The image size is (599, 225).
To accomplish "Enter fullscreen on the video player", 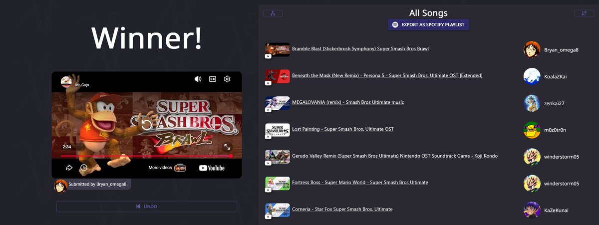I will pos(227,147).
